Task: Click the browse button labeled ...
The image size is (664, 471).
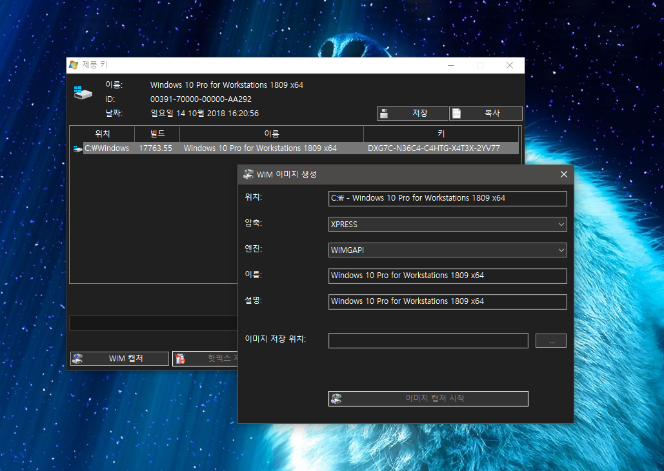Action: (551, 341)
